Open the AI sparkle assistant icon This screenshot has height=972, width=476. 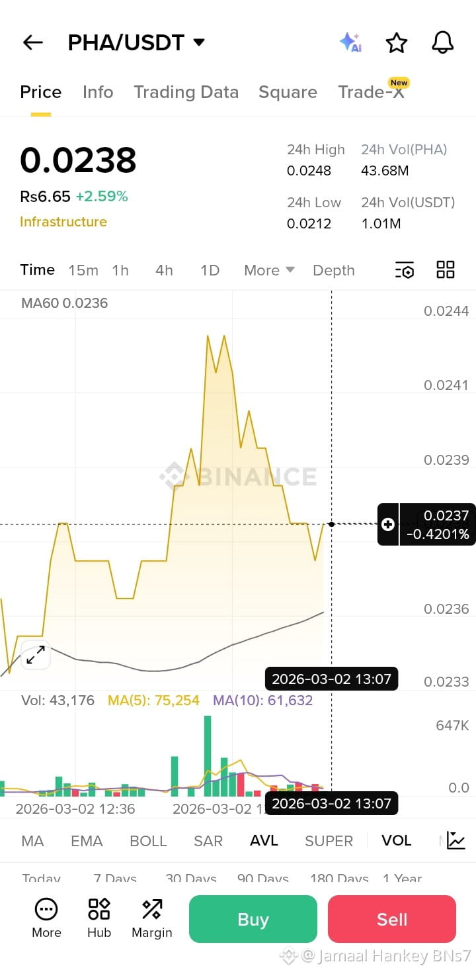point(350,42)
